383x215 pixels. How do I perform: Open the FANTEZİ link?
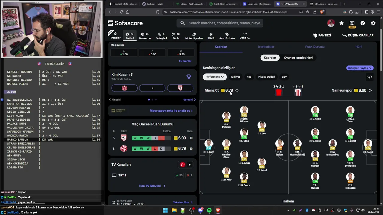click(322, 35)
